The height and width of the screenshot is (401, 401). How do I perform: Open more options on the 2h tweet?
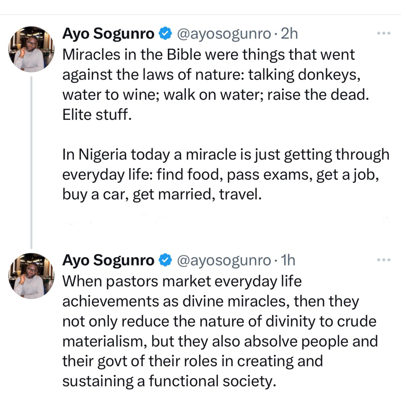pyautogui.click(x=383, y=33)
